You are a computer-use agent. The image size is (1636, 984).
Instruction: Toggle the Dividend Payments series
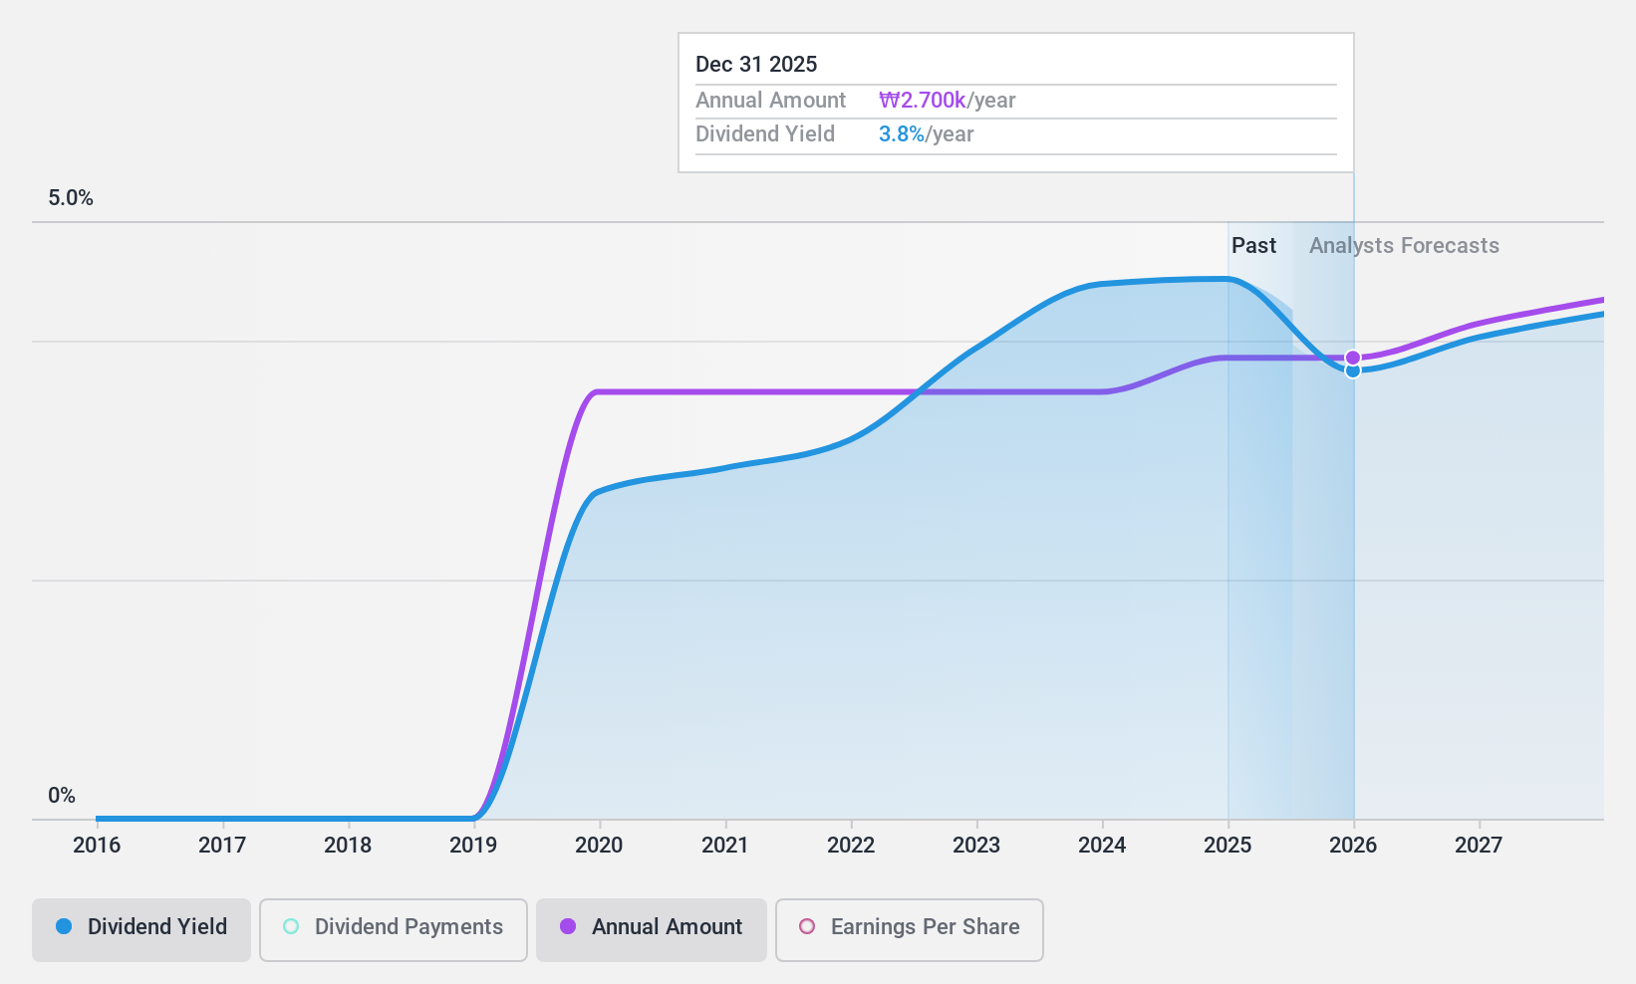pos(393,930)
